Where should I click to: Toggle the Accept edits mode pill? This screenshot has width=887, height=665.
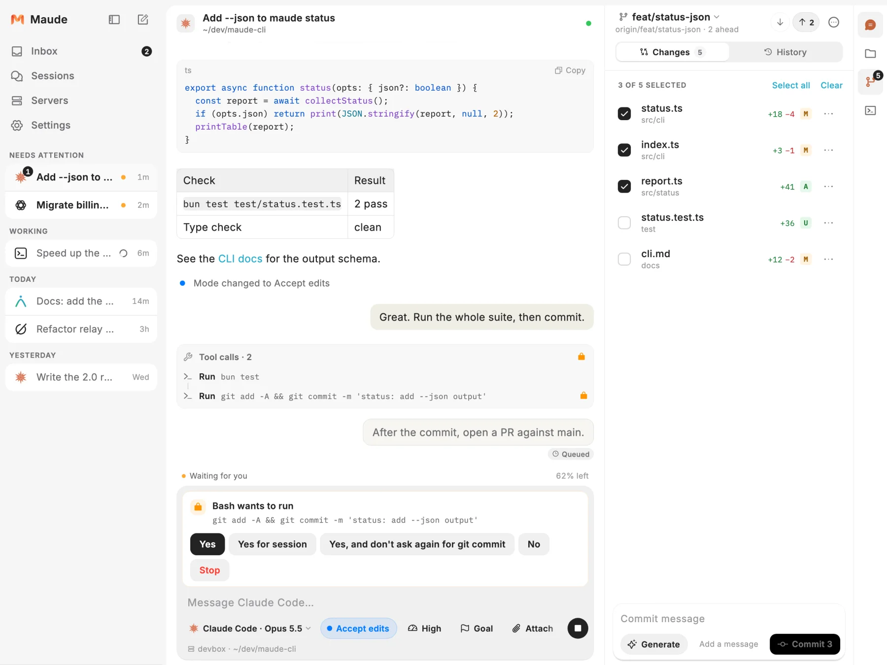[x=358, y=629]
